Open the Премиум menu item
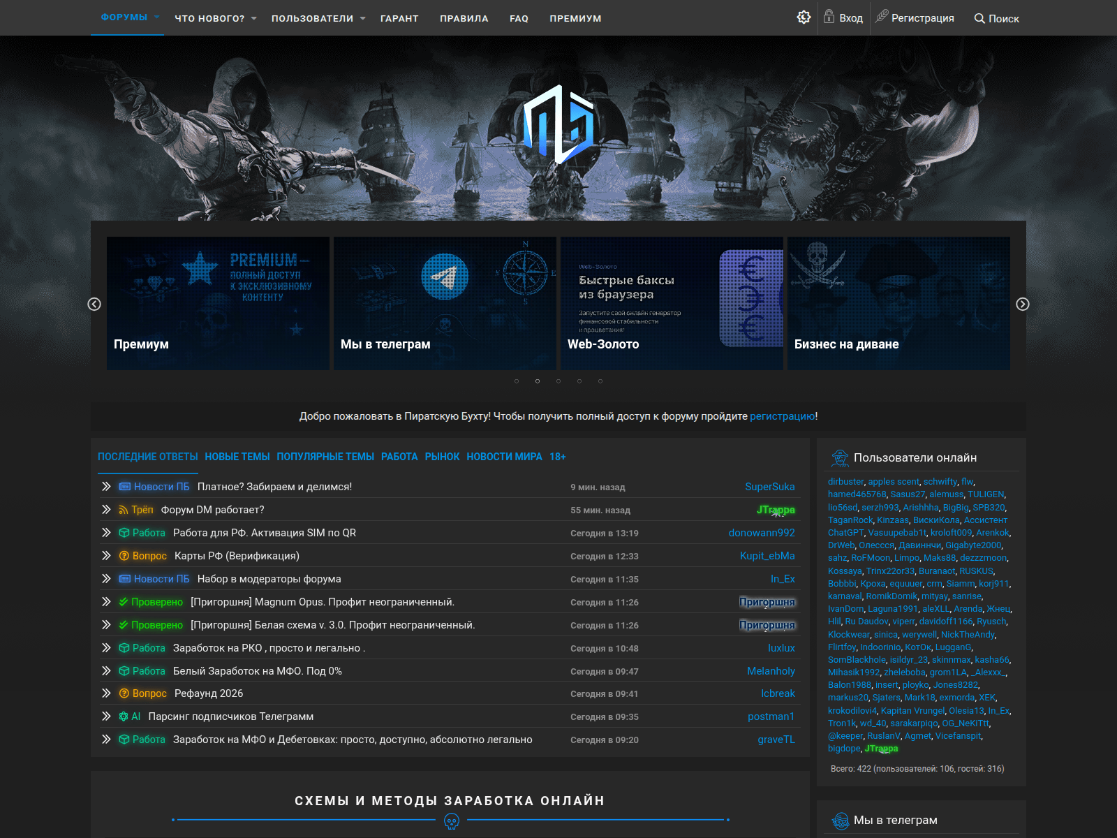Viewport: 1117px width, 838px height. [575, 19]
